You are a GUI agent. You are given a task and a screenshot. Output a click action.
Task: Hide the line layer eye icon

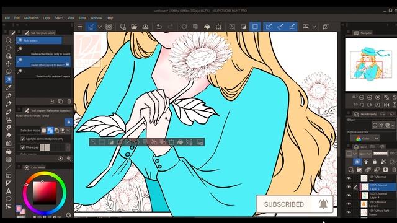tap(349, 178)
